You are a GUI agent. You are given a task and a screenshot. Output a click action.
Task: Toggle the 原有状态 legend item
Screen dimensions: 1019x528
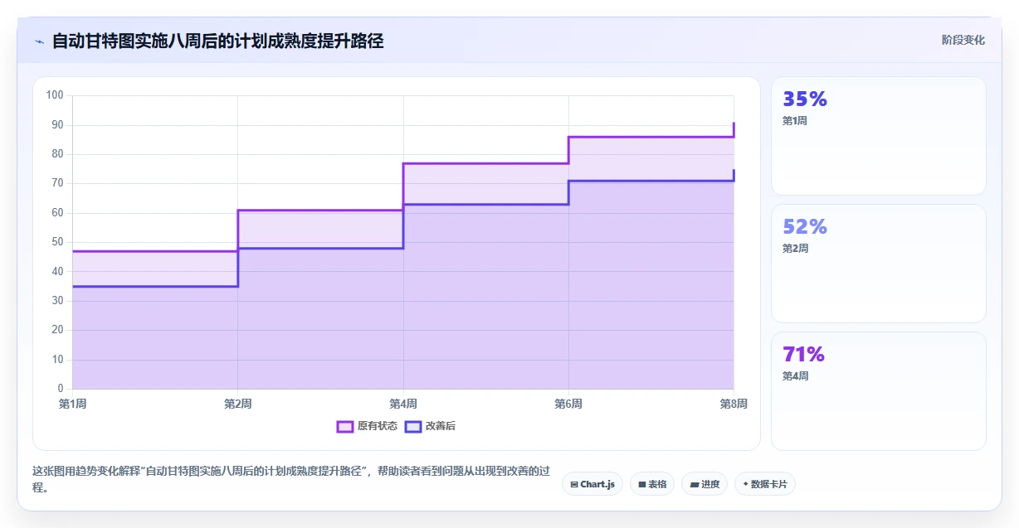(367, 426)
